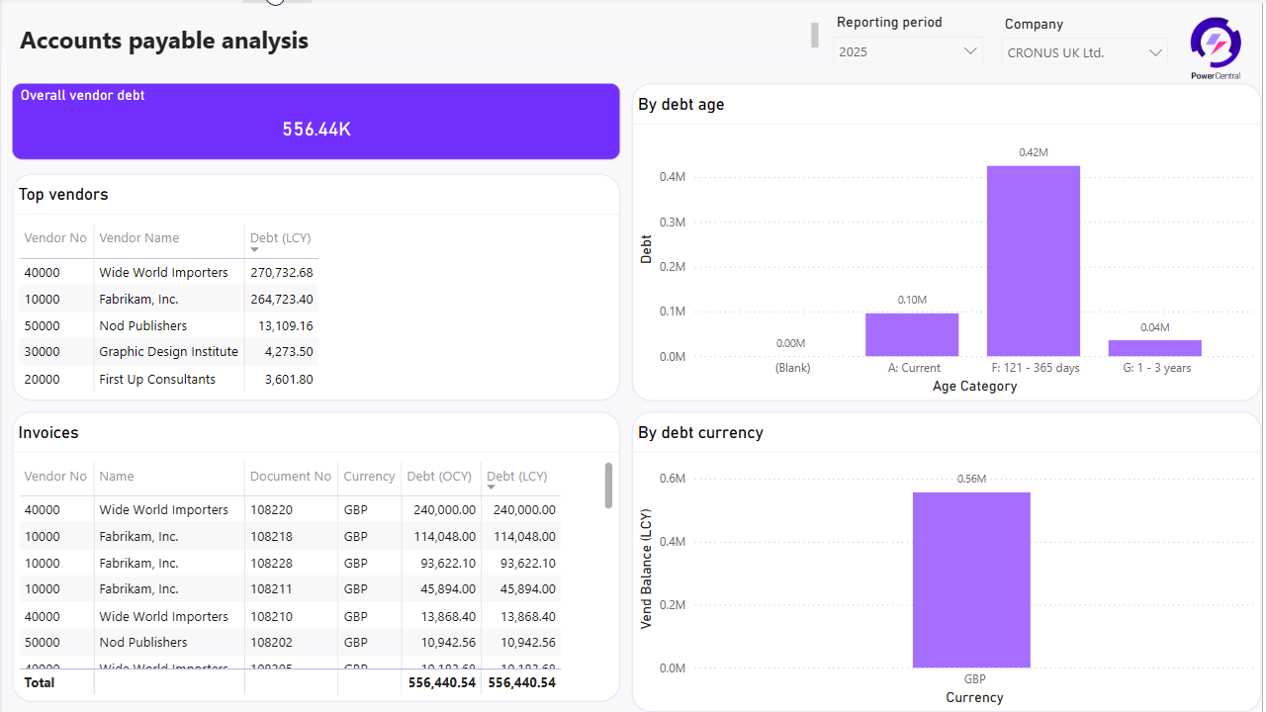Viewport: 1266px width, 712px height.
Task: Select Wide World Importers row in Top vendors
Action: 168,273
